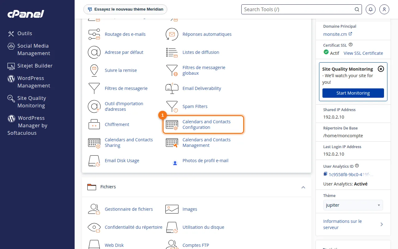Click the Photos de profil e-mail icon
The width and height of the screenshot is (398, 249).
175,163
